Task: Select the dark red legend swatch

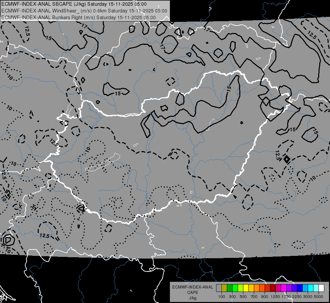Action: pos(273,288)
